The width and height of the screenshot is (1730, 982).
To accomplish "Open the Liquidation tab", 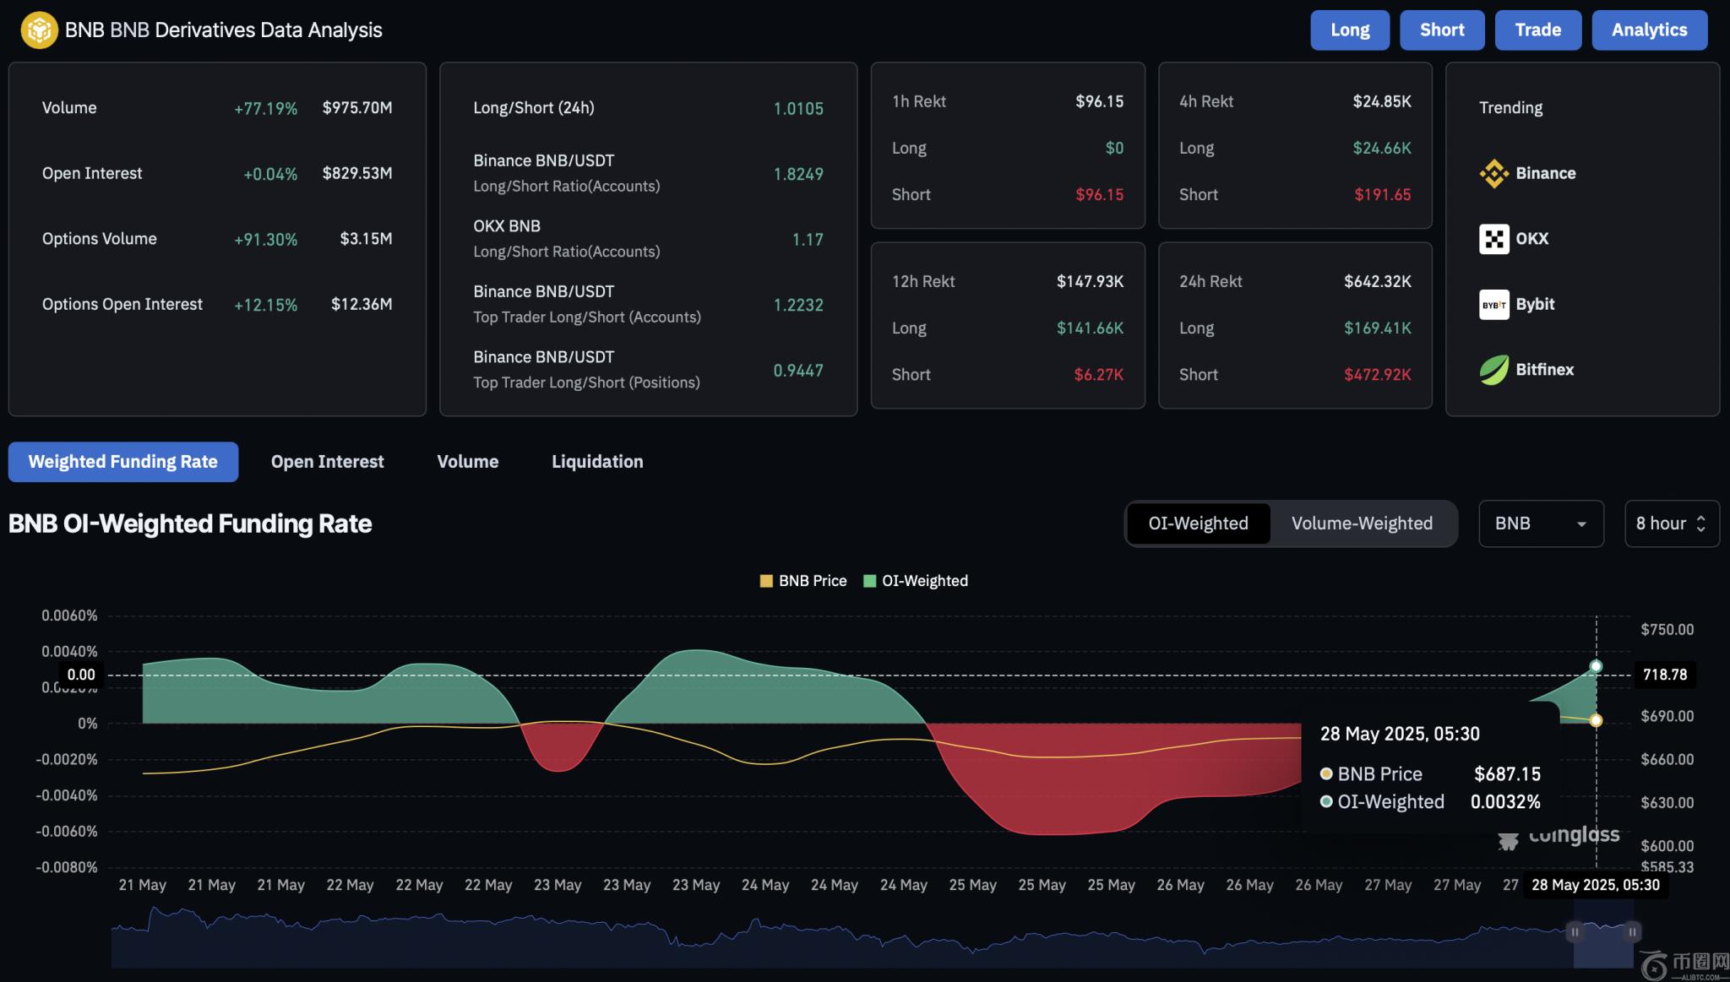I will pos(597,462).
